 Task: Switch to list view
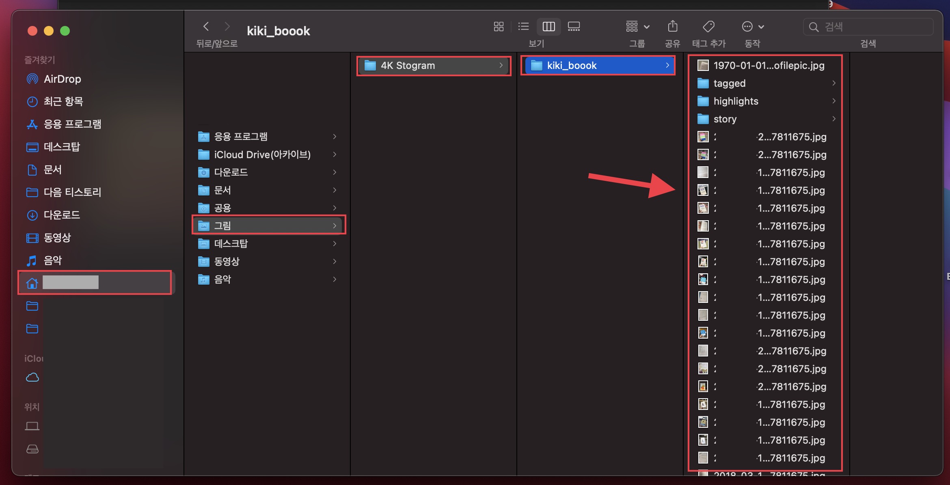pyautogui.click(x=523, y=27)
